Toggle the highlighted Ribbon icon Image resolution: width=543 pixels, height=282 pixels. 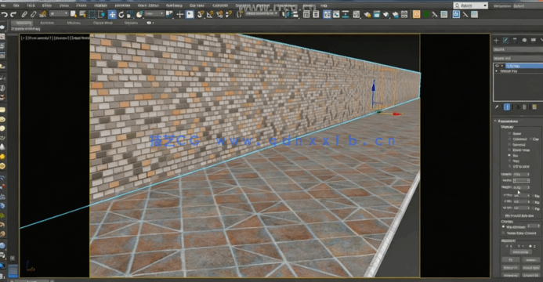coord(327,14)
